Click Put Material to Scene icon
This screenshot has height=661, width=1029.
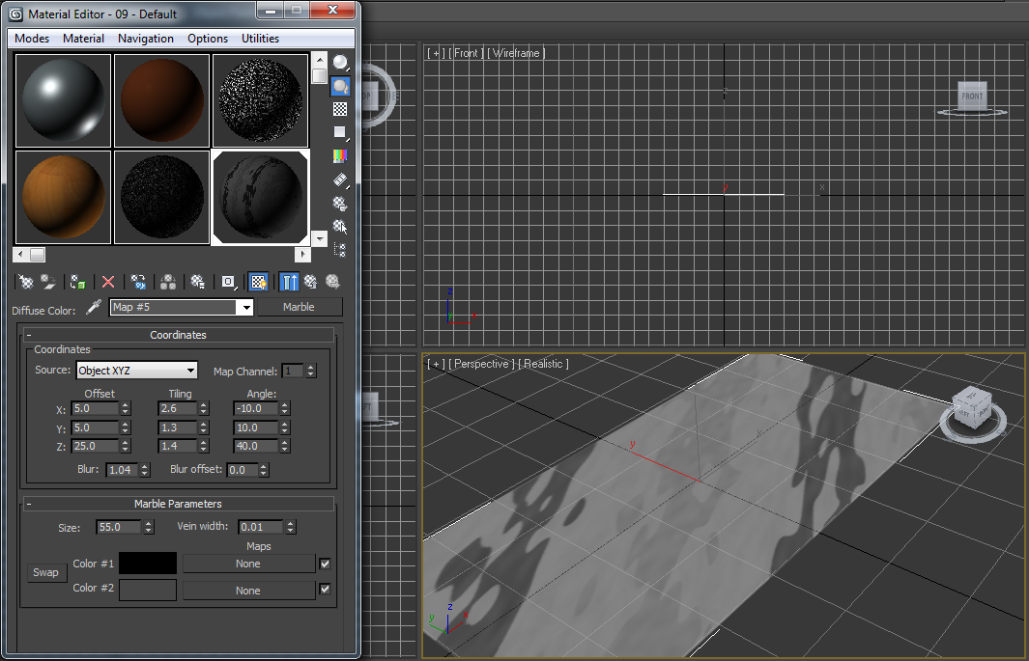pyautogui.click(x=48, y=282)
